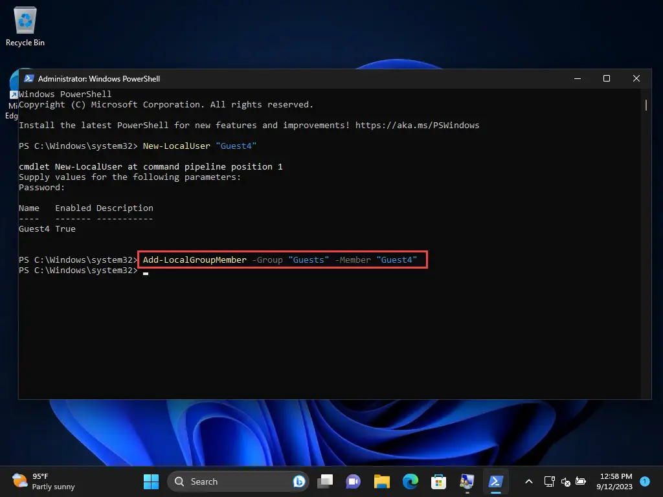Open the network status tray icon
663x497 pixels.
pyautogui.click(x=549, y=481)
